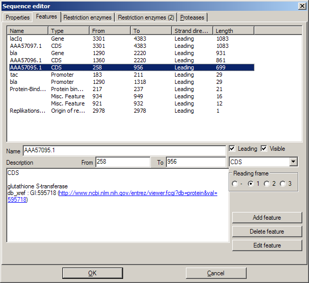The width and height of the screenshot is (309, 283).
Task: Click the Edit feature button
Action: (x=267, y=245)
